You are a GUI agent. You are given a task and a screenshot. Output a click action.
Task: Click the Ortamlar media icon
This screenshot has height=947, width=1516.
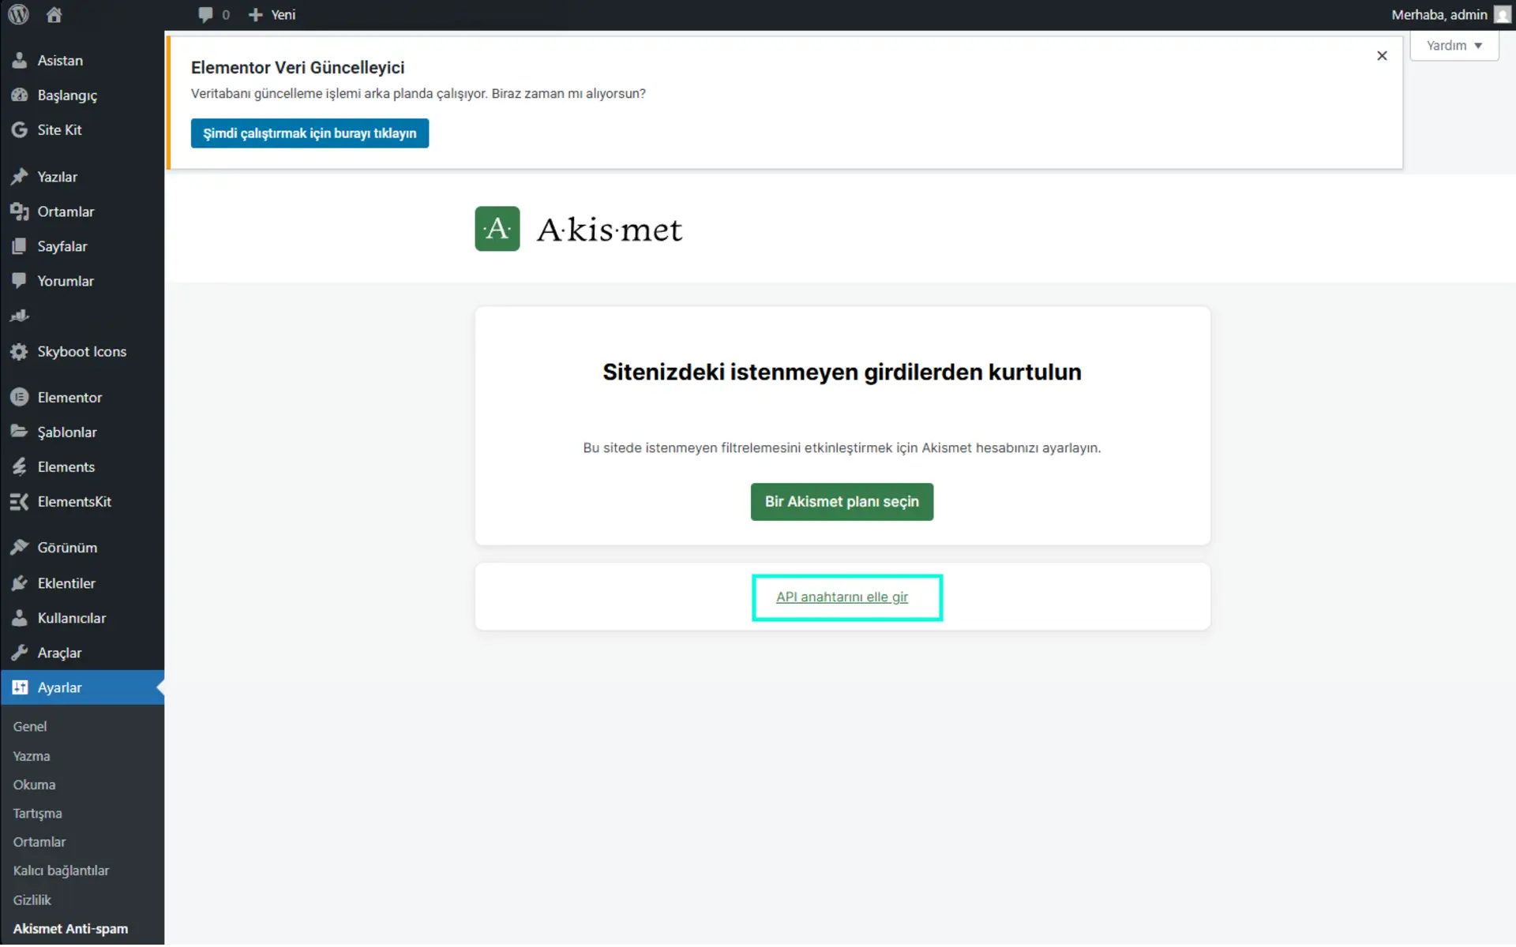pyautogui.click(x=20, y=211)
